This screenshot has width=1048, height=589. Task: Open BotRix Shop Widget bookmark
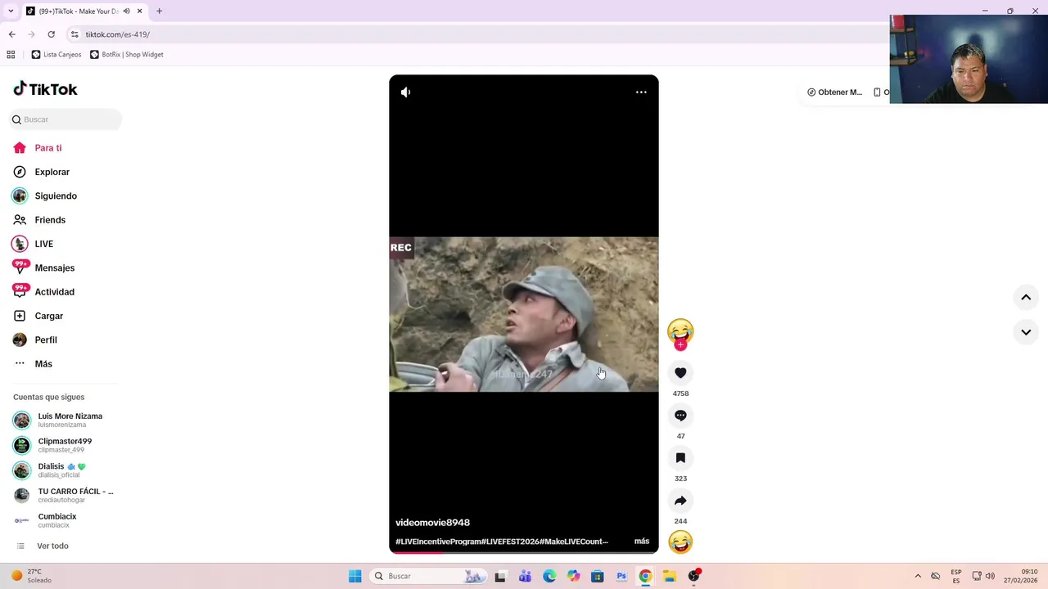[x=127, y=55]
